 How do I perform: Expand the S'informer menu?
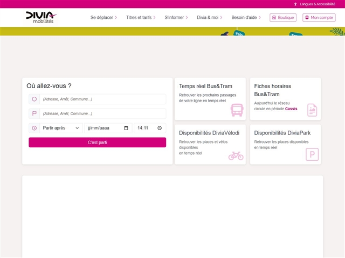coord(176,18)
